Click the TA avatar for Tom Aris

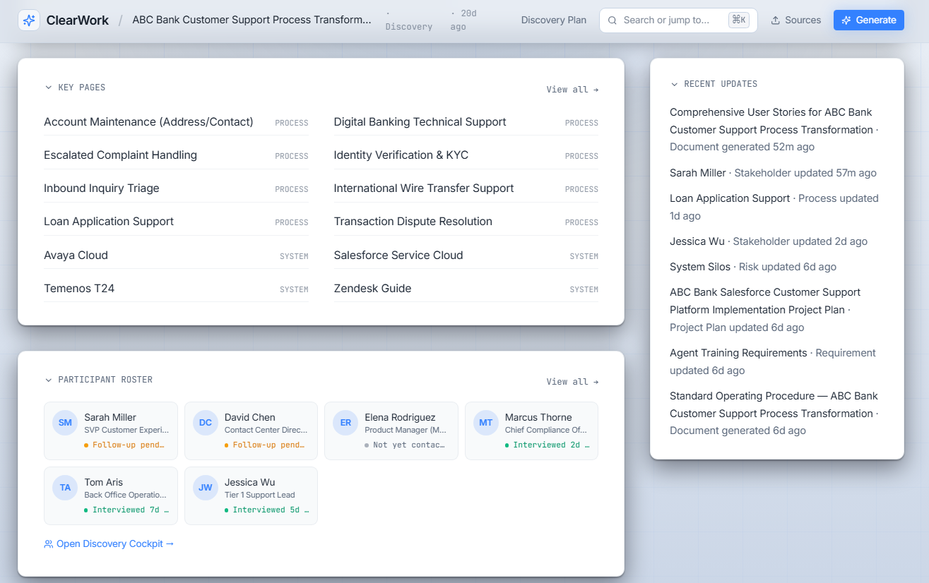click(65, 488)
